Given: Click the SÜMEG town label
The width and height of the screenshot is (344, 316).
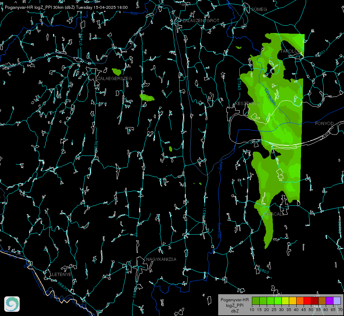Looking at the screenshot, I should pos(259,9).
